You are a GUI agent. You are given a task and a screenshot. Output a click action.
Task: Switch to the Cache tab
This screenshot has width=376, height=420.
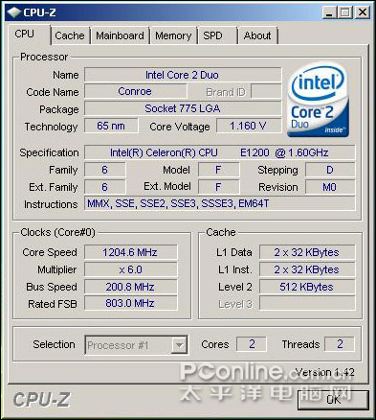pyautogui.click(x=70, y=35)
